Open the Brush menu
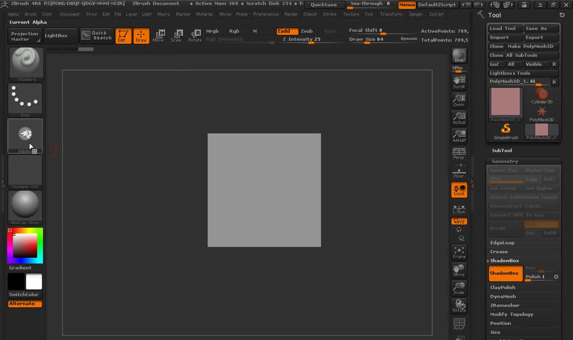 click(x=30, y=14)
